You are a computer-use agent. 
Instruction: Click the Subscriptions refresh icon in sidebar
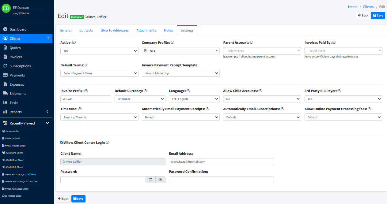(x=5, y=66)
